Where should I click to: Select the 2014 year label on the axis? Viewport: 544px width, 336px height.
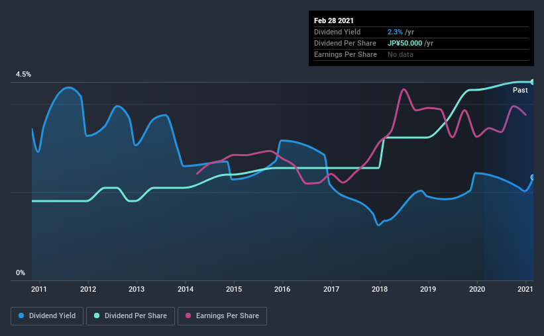[185, 289]
